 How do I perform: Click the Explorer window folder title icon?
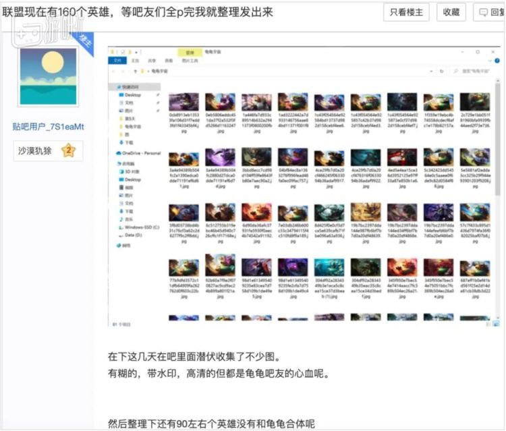pyautogui.click(x=113, y=52)
